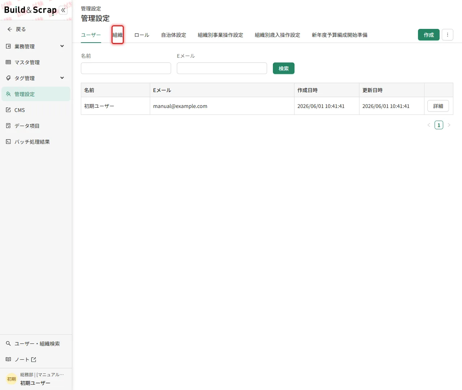Click the 管理設定 breadcrumb above the page title
Viewport: 462px width, 390px height.
(x=91, y=9)
